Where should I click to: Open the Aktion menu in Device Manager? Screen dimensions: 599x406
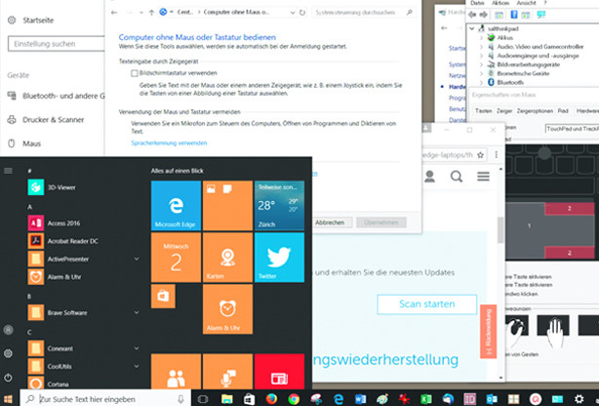[500, 3]
